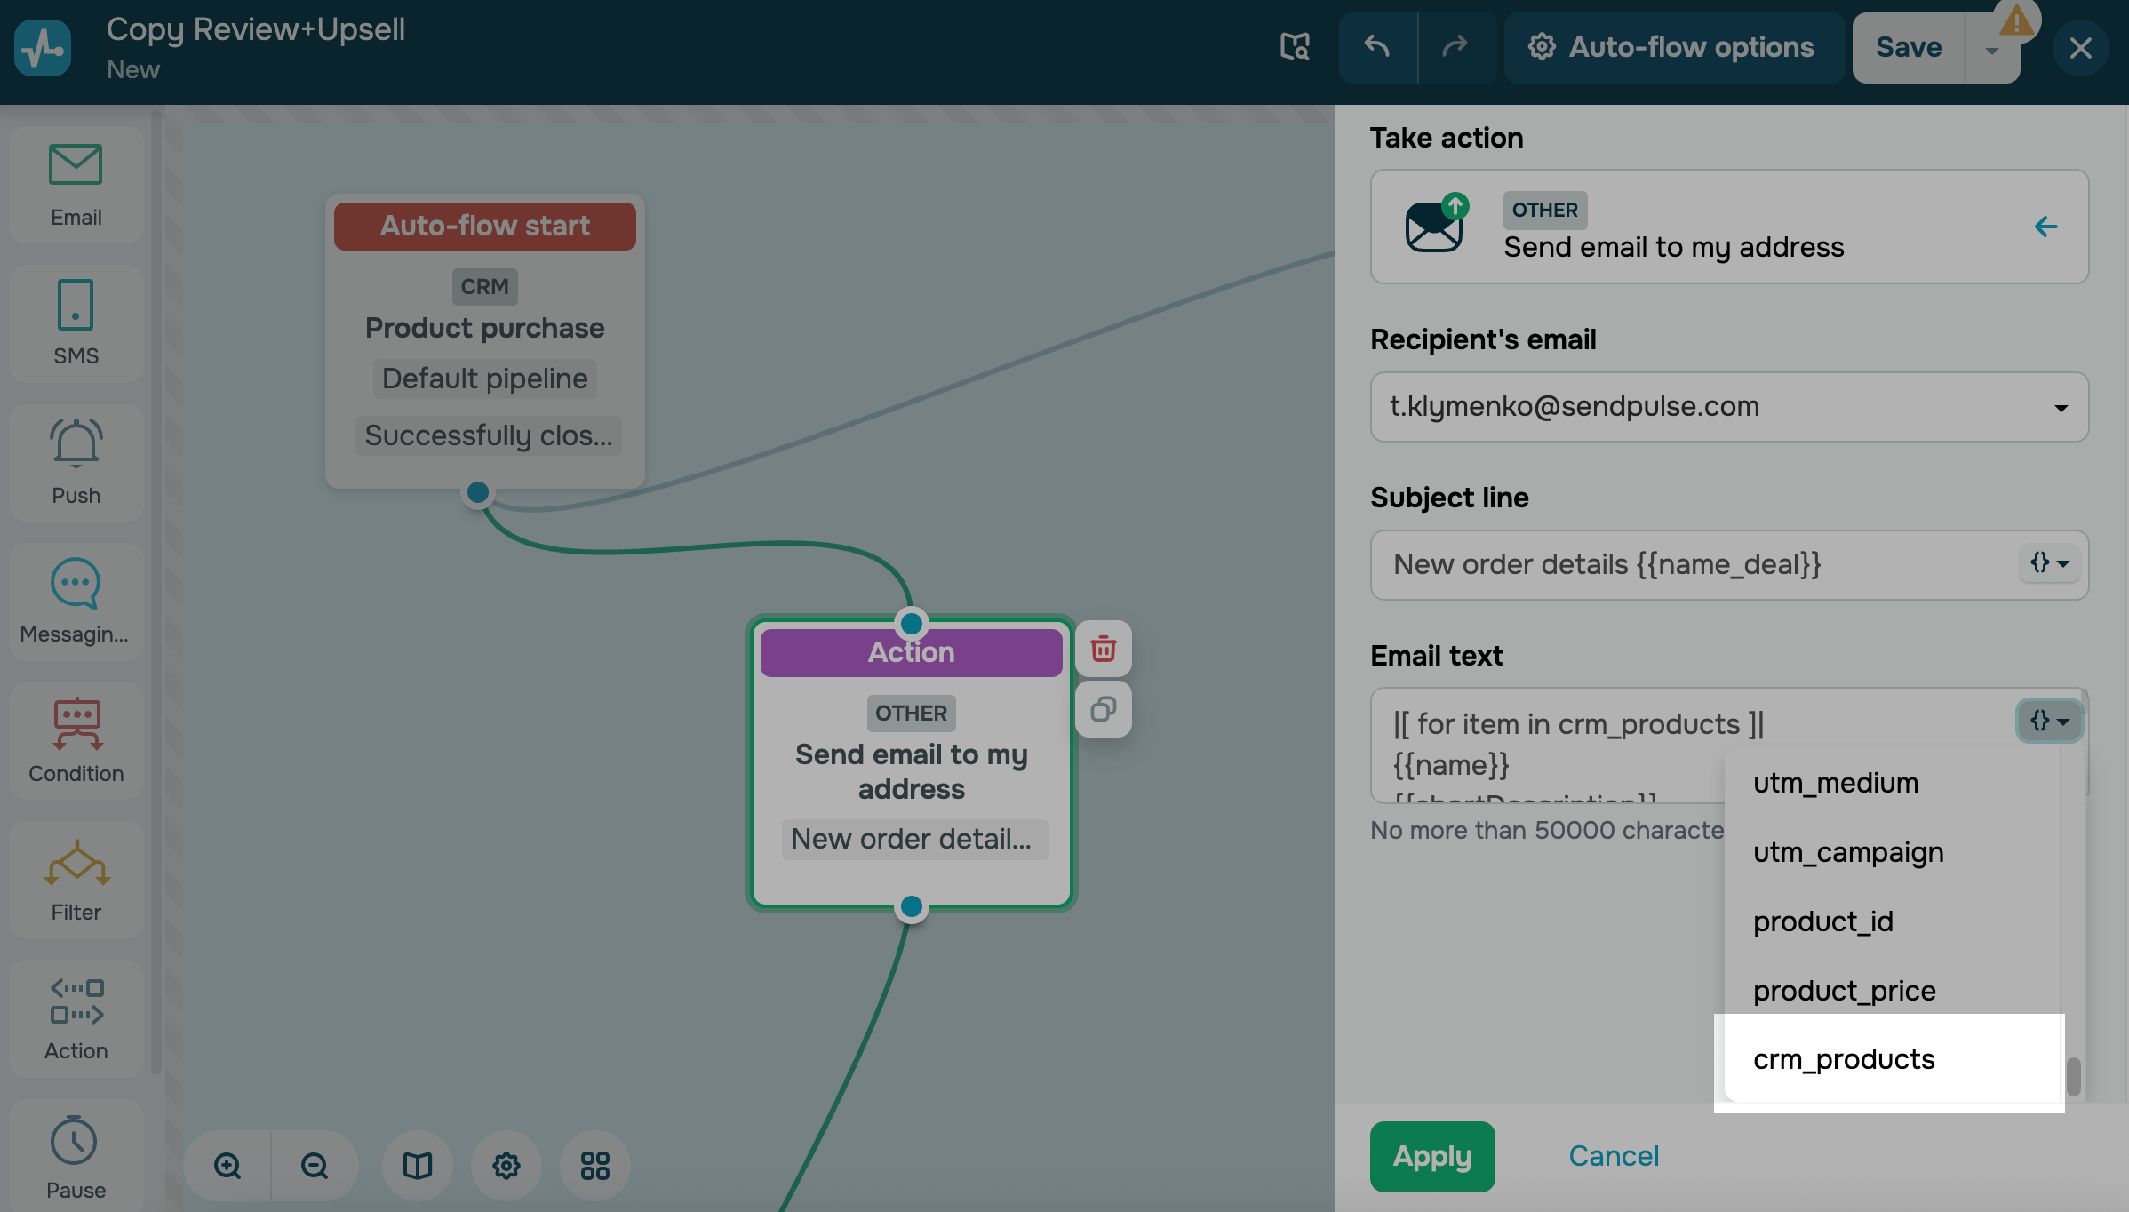Viewport: 2129px width, 1212px height.
Task: Open the Messaging element in sidebar
Action: click(76, 601)
